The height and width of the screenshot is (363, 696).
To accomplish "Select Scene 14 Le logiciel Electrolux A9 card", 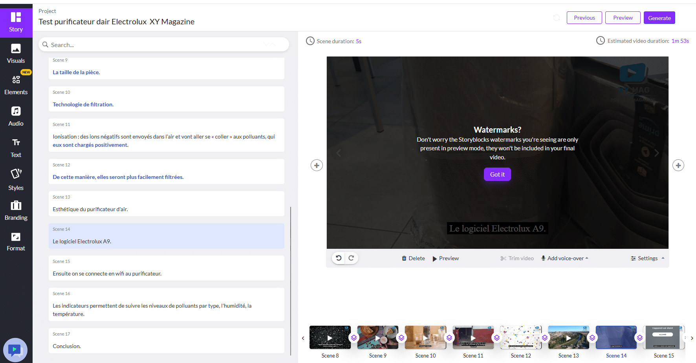I will 167,236.
